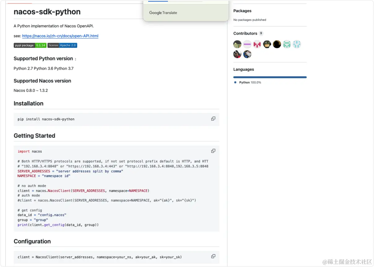Open the Contributors section heading link
This screenshot has height=267, width=374.
click(x=245, y=33)
